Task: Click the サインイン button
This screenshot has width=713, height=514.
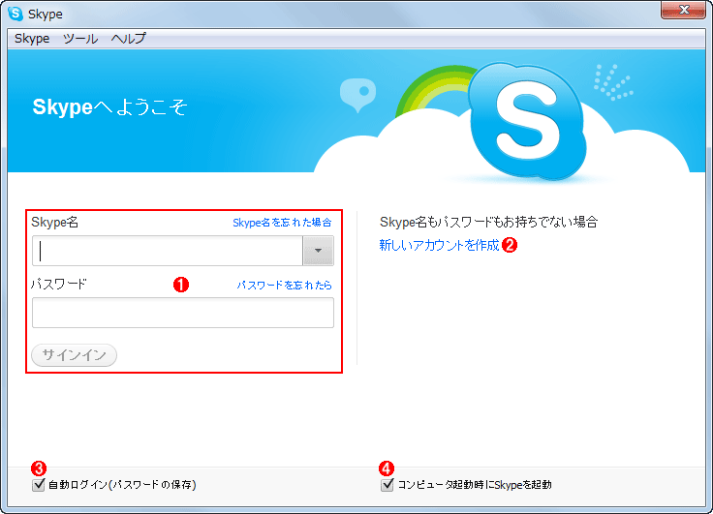Action: click(75, 355)
